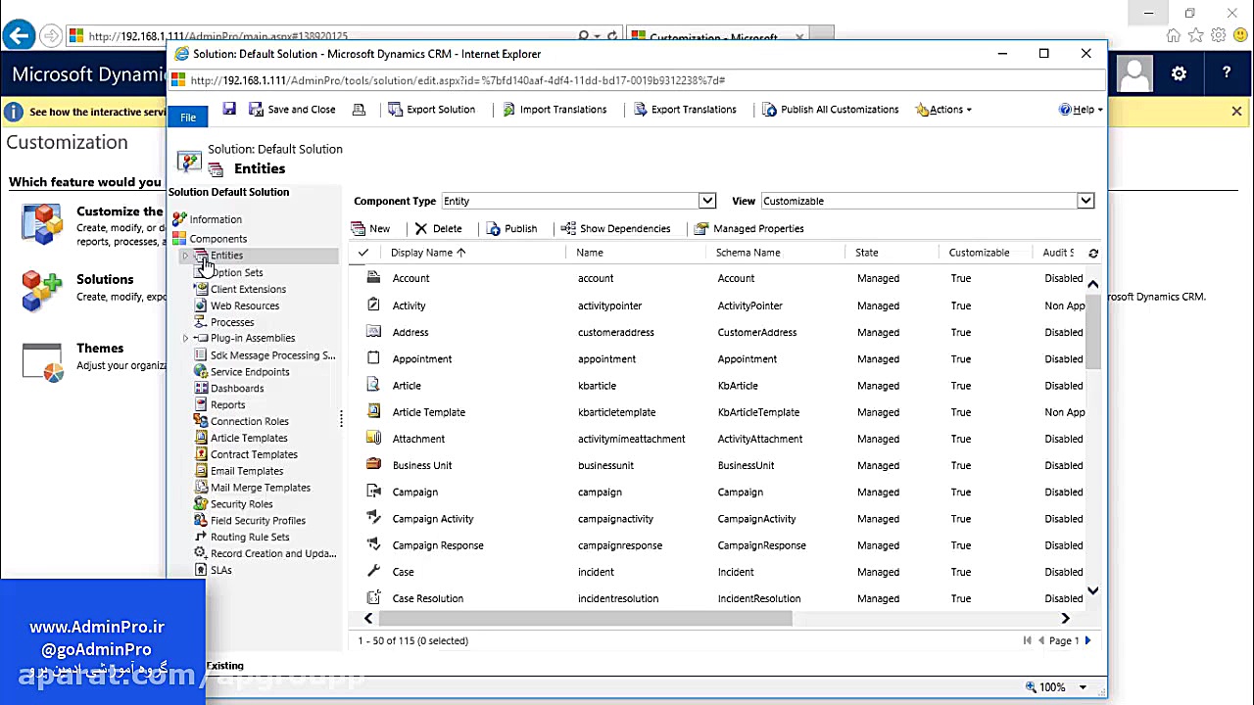Click the horizontal scrollbar thumb in entity grid
This screenshot has width=1254, height=705.
pyautogui.click(x=585, y=618)
